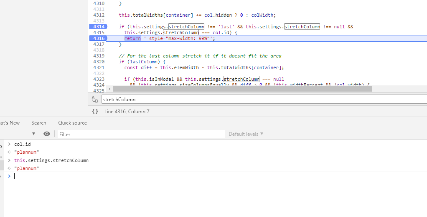Screen dimensions: 427x217
Task: Click 'this.elemWidth' on line 4321
Action: pos(180,67)
